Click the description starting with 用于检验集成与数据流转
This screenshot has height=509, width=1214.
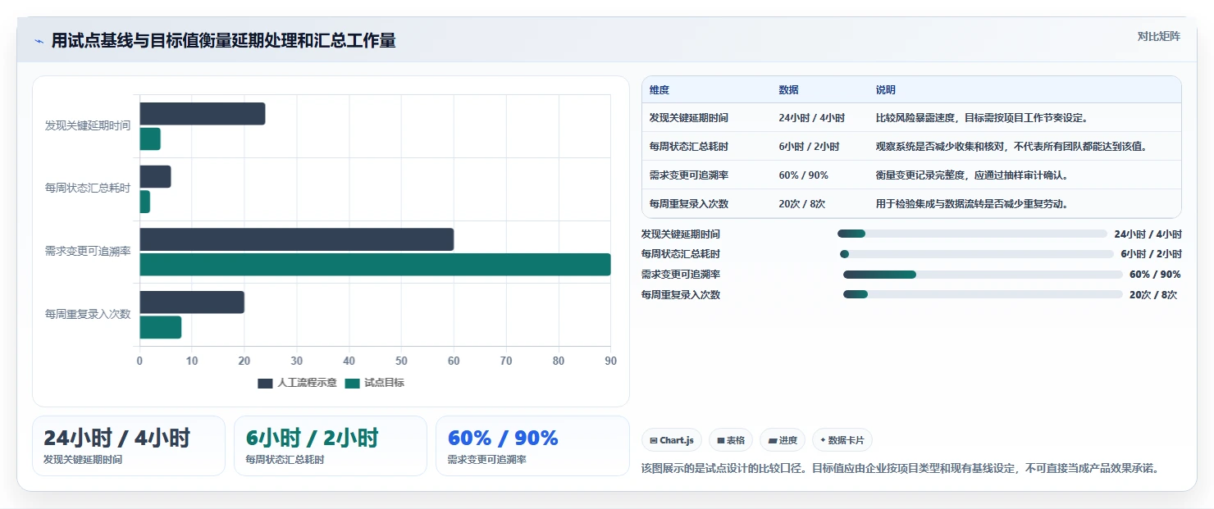pyautogui.click(x=972, y=204)
